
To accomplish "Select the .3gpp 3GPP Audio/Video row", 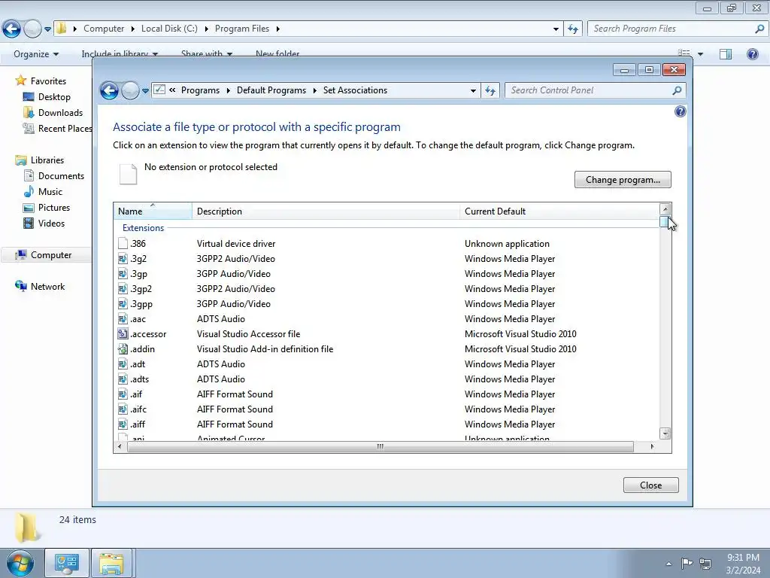I will coord(386,304).
